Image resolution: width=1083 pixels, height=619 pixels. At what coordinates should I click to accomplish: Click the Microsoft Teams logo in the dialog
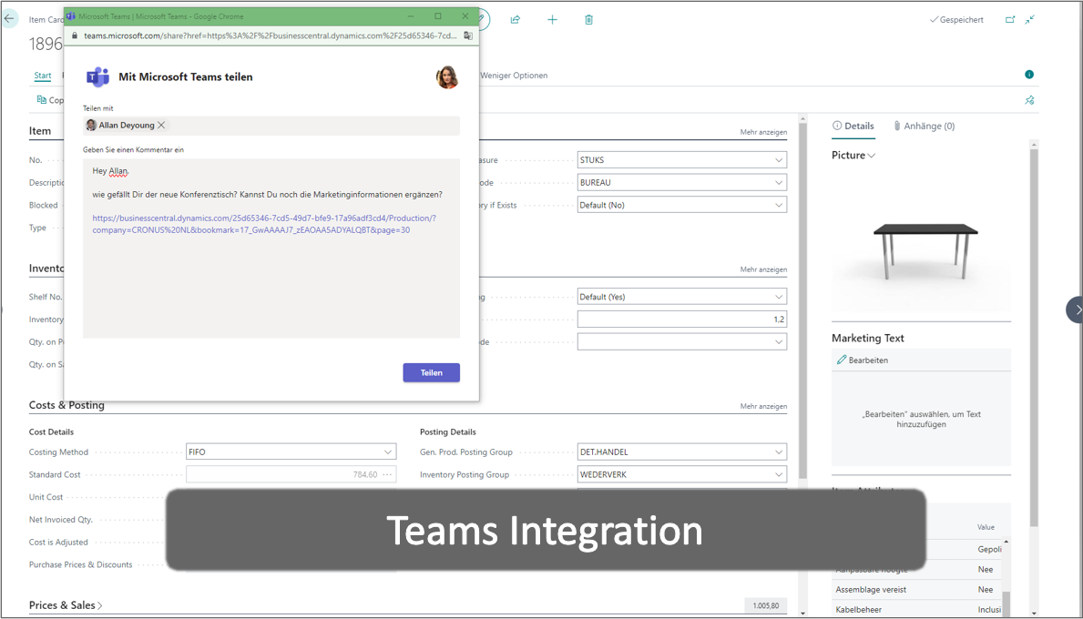tap(97, 76)
